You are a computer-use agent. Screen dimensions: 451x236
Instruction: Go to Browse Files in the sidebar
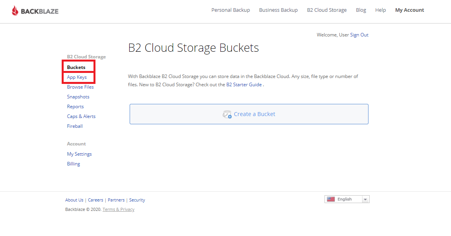80,87
